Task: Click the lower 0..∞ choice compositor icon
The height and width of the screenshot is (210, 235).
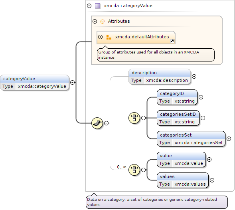Action: 134,170
